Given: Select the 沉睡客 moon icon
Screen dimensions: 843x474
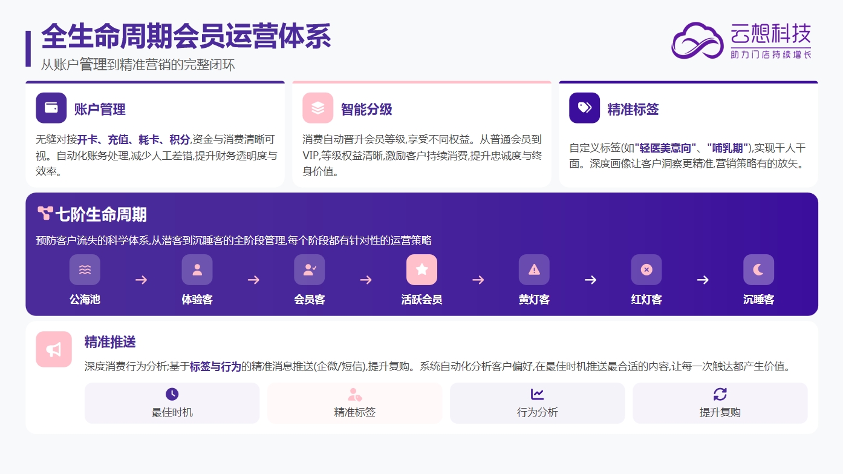Looking at the screenshot, I should tap(758, 270).
